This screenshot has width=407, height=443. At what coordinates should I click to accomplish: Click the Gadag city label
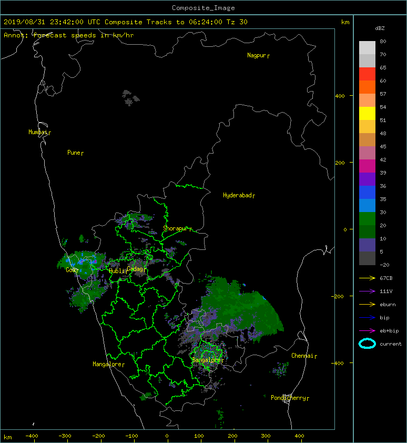click(136, 269)
